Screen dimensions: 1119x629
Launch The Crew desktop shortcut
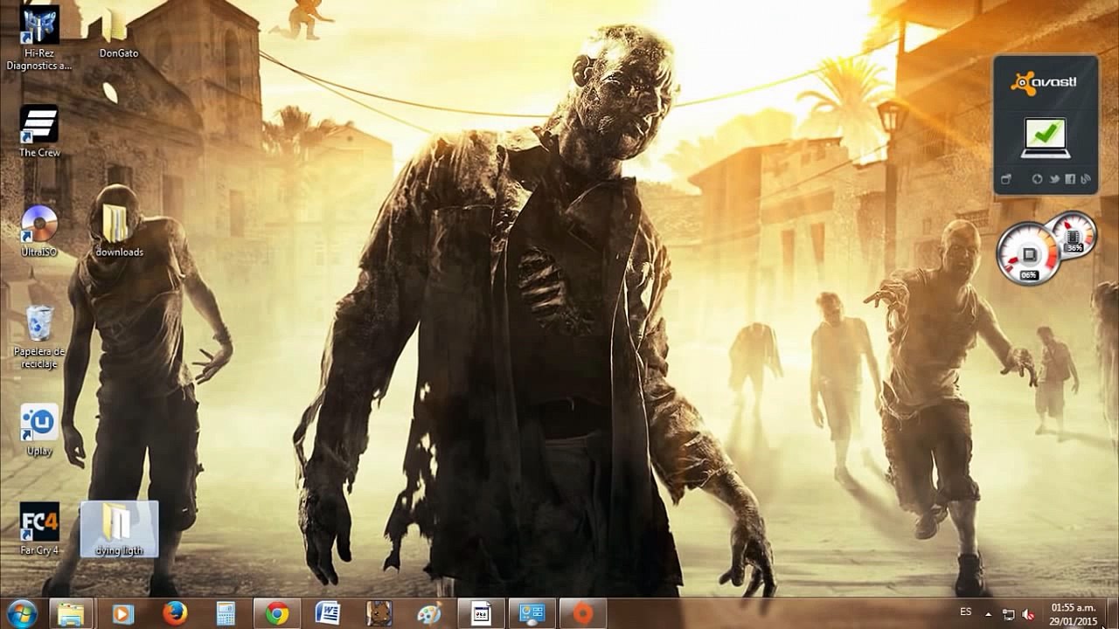pyautogui.click(x=39, y=131)
